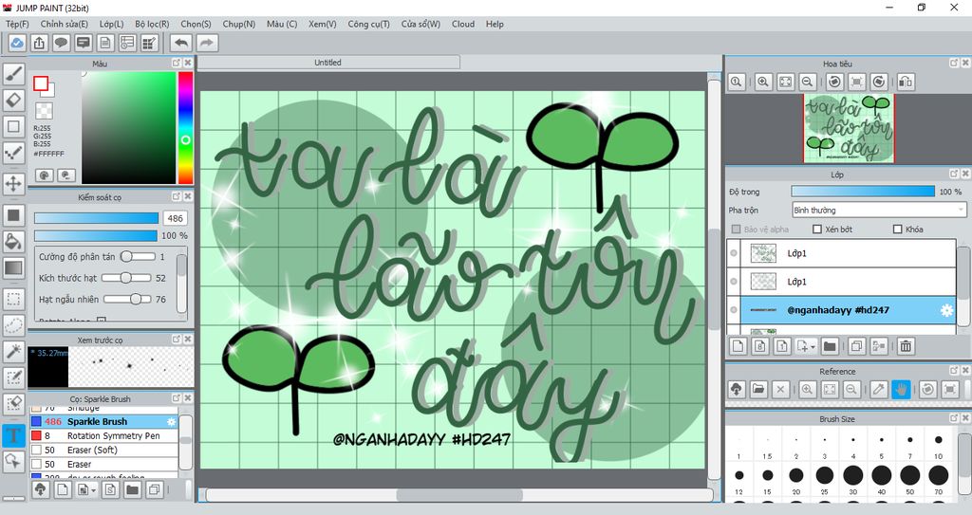
Task: Select the Magic Wand tool
Action: click(x=13, y=351)
